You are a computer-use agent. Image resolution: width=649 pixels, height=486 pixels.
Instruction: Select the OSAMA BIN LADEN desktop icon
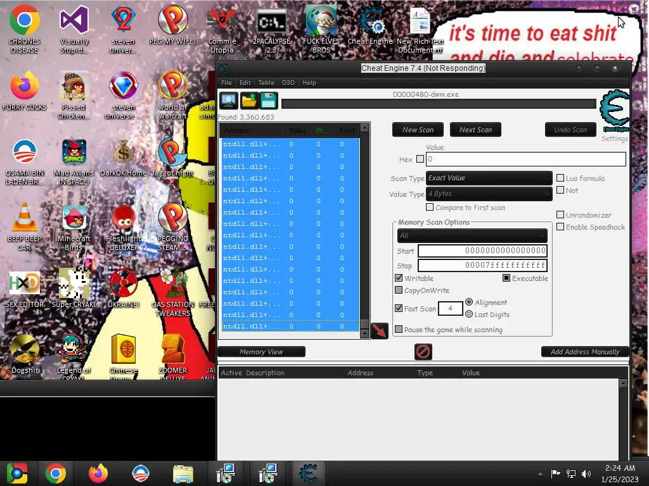tap(24, 161)
